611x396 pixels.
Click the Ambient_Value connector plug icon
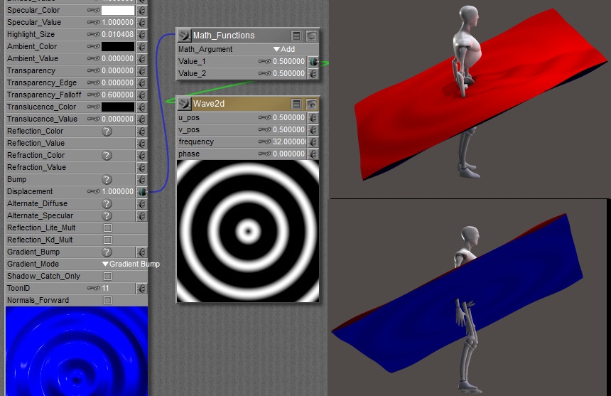pos(142,58)
